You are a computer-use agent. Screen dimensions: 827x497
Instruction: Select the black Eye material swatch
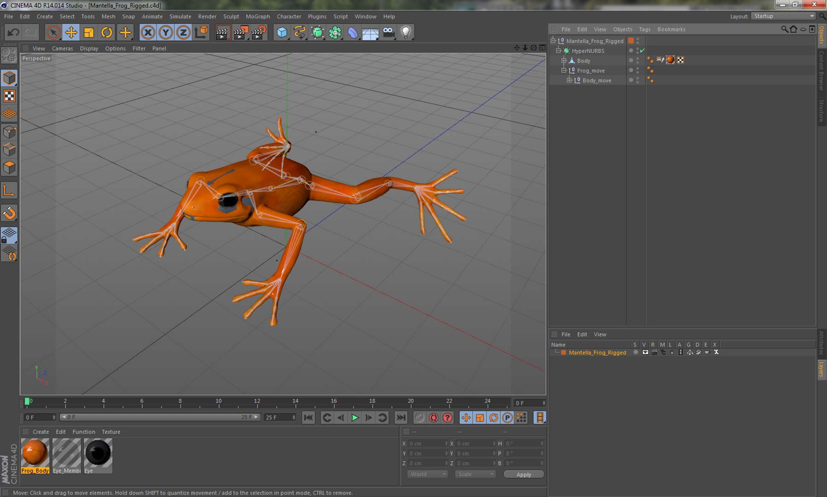coord(98,456)
